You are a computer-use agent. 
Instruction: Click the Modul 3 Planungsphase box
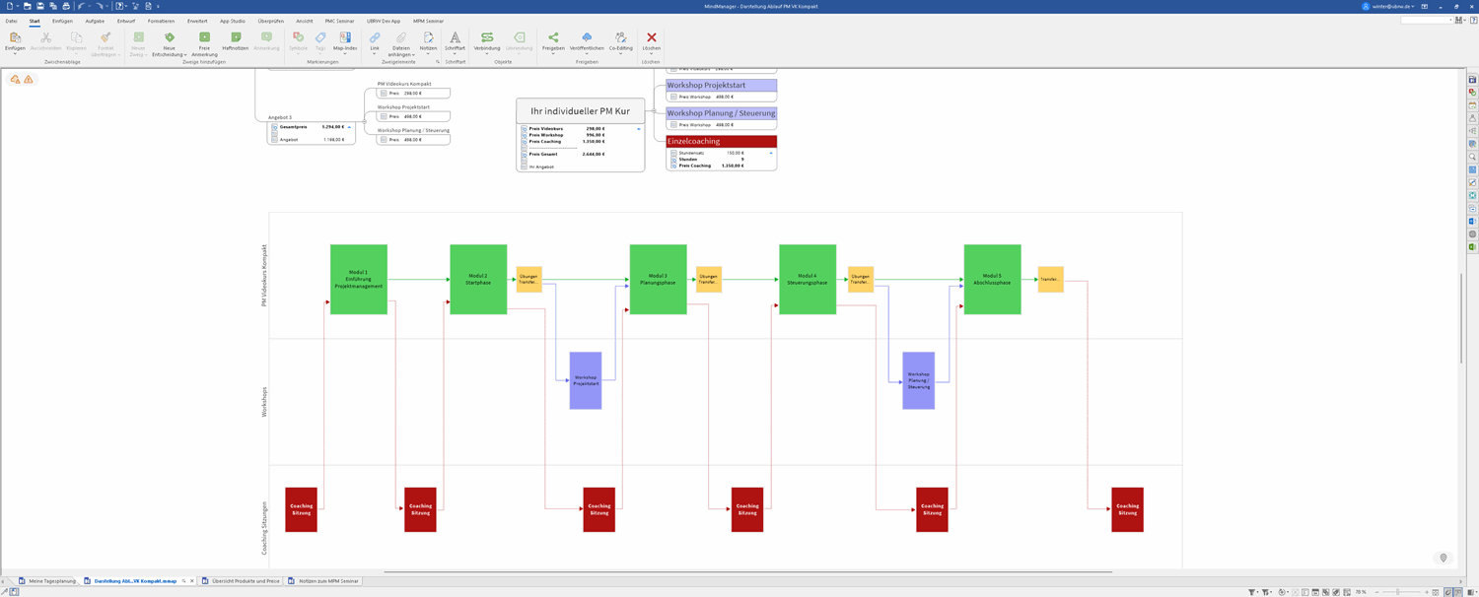click(x=658, y=279)
